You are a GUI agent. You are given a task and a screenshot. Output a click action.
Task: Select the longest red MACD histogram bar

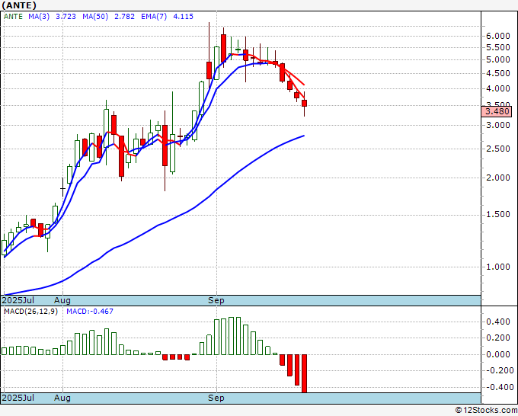(x=304, y=373)
